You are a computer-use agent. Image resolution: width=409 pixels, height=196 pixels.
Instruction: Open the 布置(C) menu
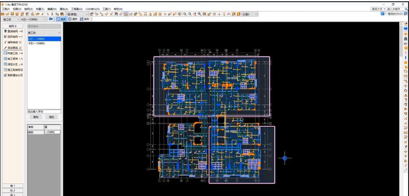[x=40, y=9]
